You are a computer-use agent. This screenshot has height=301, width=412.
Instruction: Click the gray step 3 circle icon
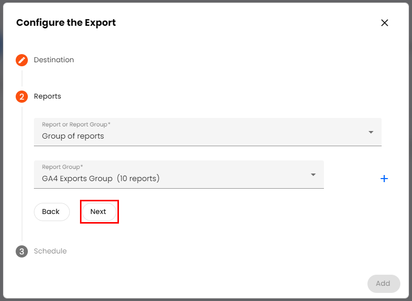(22, 251)
